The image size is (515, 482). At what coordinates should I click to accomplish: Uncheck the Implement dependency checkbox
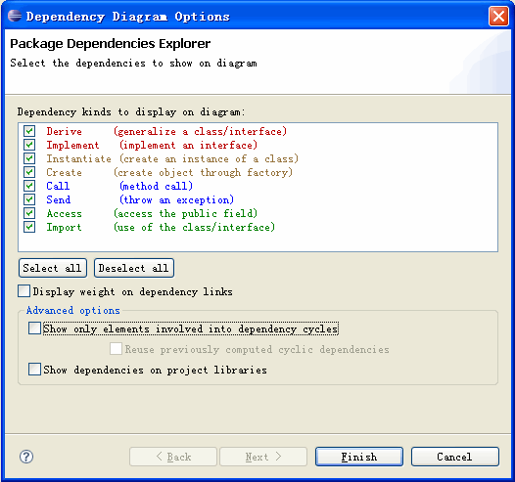tap(29, 145)
